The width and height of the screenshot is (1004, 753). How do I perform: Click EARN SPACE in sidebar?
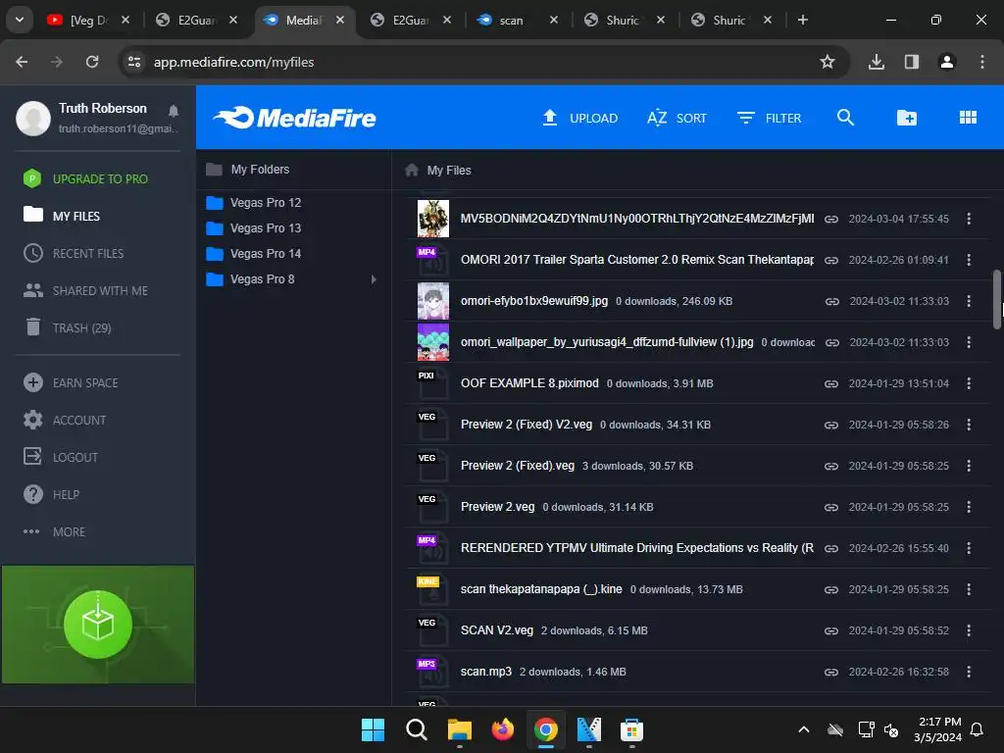click(71, 383)
